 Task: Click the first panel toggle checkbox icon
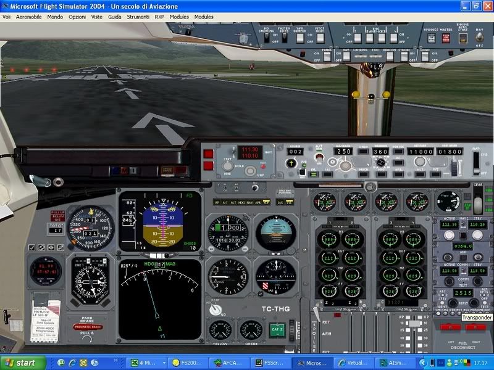[x=31, y=247]
